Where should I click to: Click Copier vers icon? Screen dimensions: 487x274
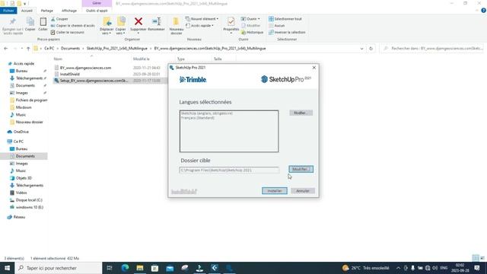pos(120,25)
